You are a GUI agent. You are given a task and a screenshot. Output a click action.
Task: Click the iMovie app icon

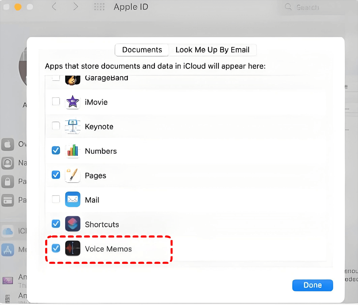(72, 102)
